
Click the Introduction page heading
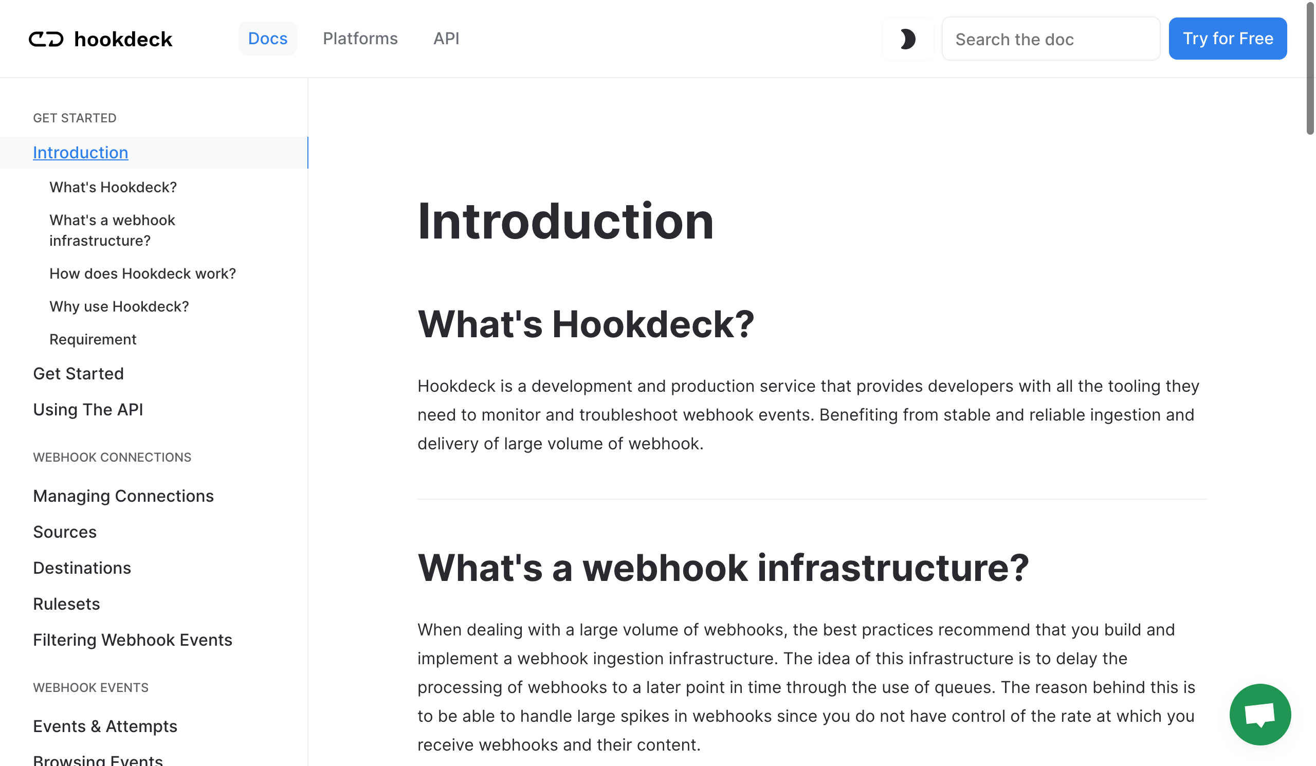[x=565, y=222]
